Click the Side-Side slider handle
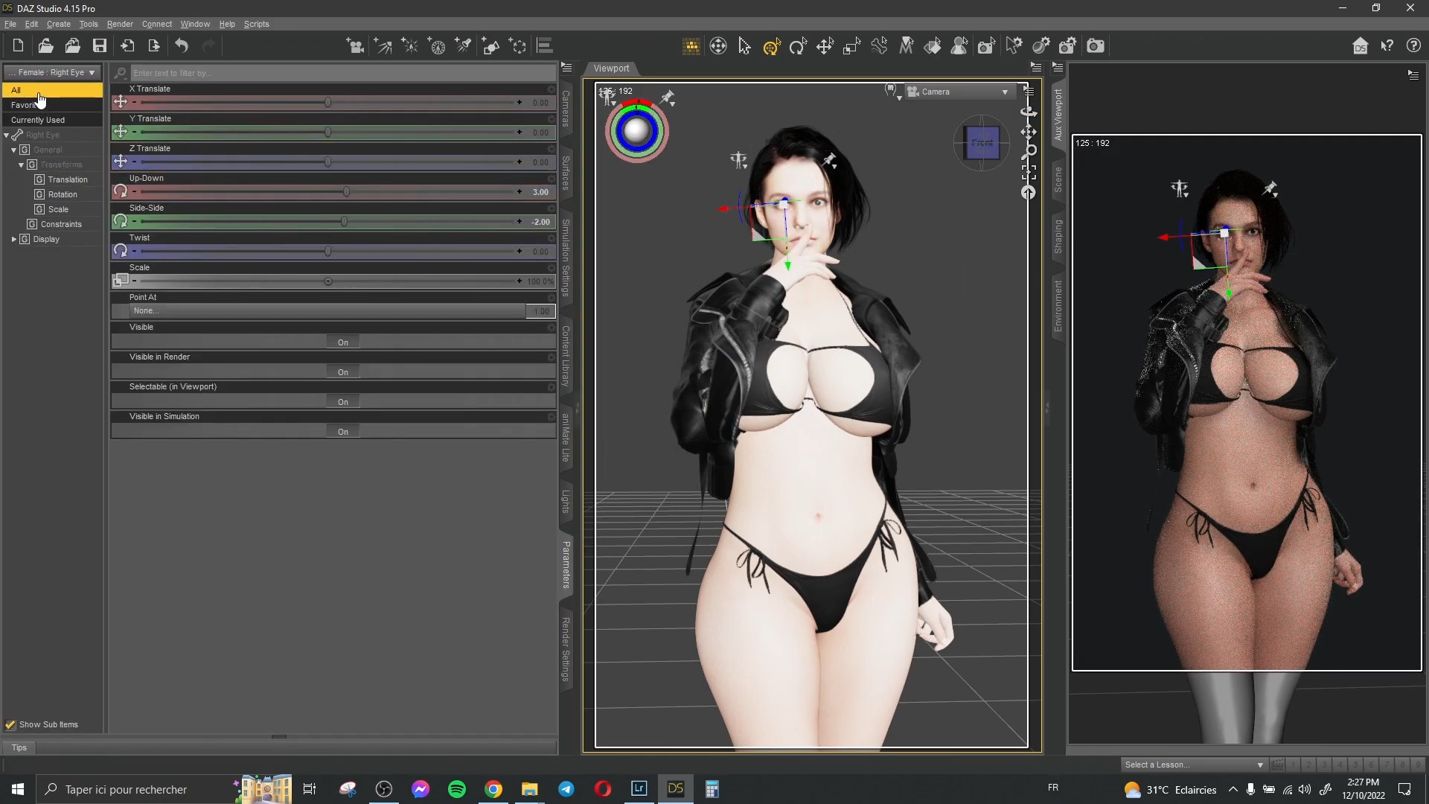This screenshot has height=804, width=1429. pos(344,222)
